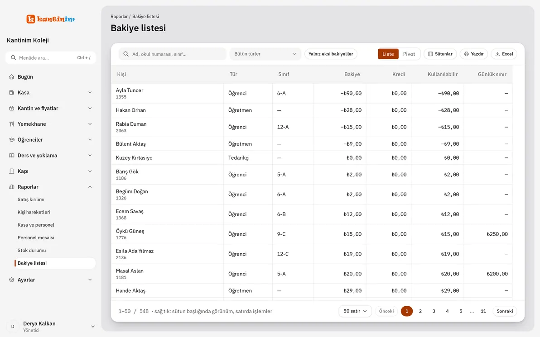
Task: Go to the Sonraki page
Action: pyautogui.click(x=505, y=311)
